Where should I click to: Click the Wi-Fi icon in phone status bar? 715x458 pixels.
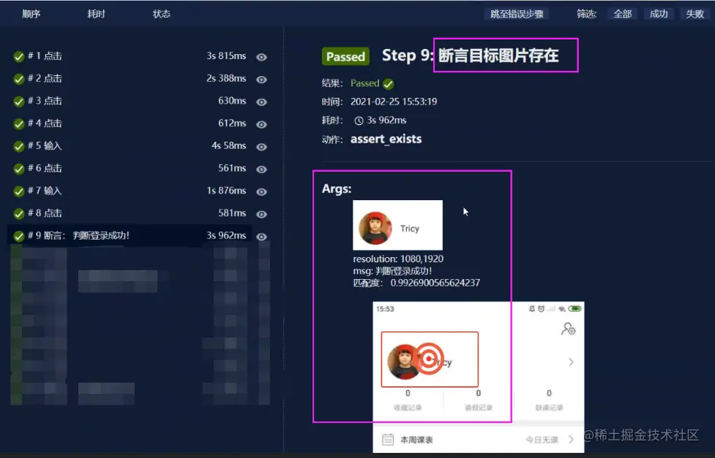pos(561,309)
